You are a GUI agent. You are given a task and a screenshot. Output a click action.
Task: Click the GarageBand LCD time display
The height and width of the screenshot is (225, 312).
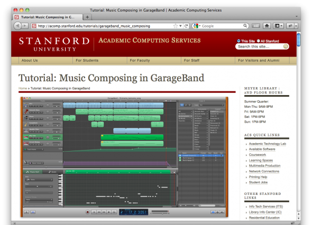[133, 212]
